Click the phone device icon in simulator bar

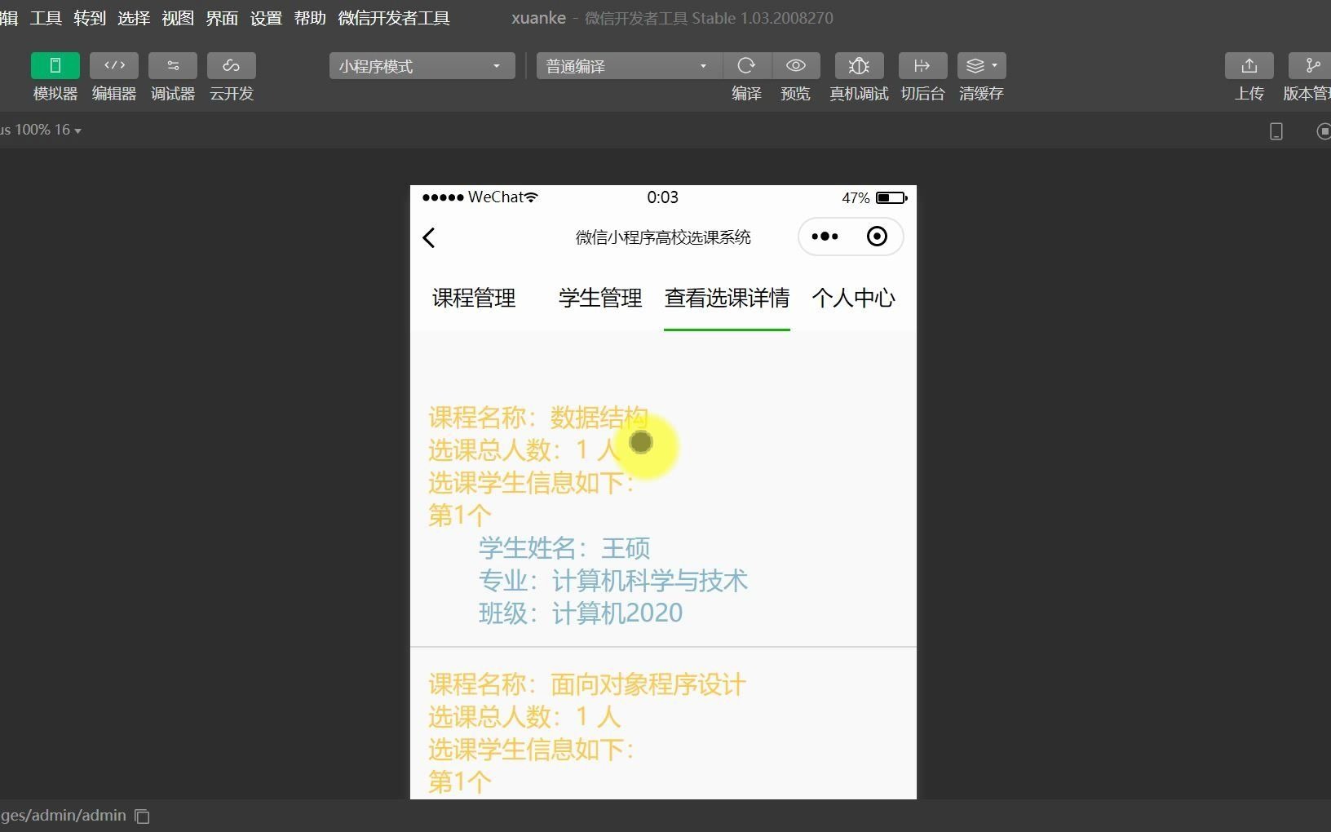point(1276,131)
